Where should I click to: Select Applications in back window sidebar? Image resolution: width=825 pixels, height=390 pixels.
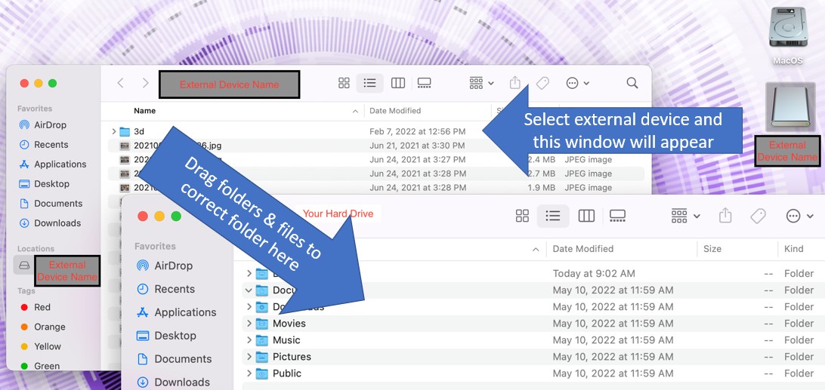[60, 164]
